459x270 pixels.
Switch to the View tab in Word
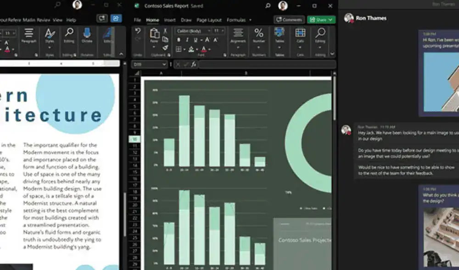point(57,20)
